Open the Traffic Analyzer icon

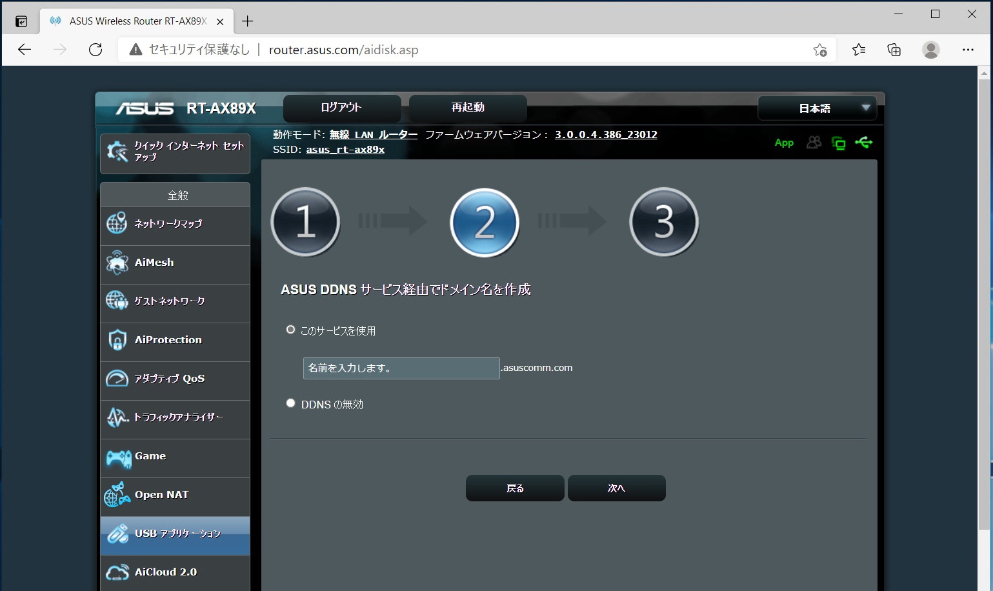click(x=117, y=417)
